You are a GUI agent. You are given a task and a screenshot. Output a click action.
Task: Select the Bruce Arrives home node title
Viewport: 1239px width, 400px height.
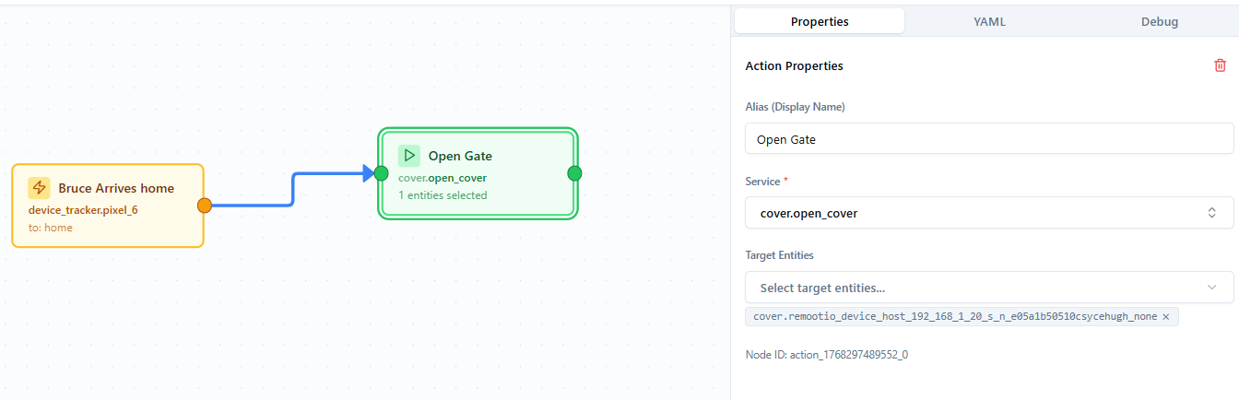[116, 188]
